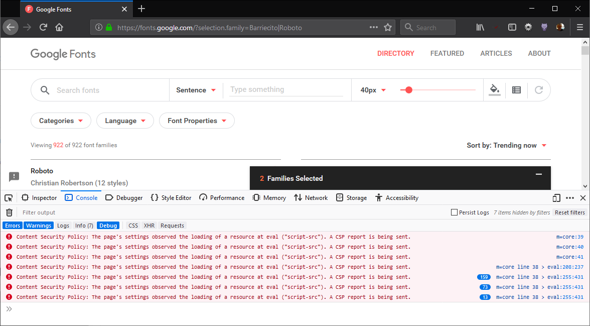
Task: Open Firefox Library icon in toolbar
Action: (x=480, y=27)
